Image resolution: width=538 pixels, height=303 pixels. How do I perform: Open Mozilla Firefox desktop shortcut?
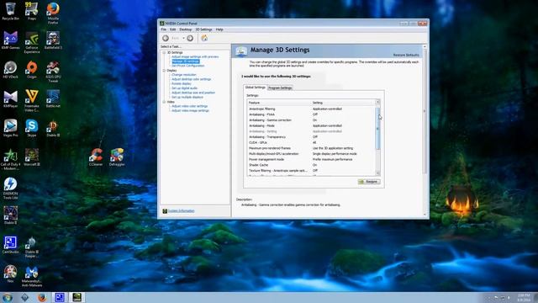53,13
